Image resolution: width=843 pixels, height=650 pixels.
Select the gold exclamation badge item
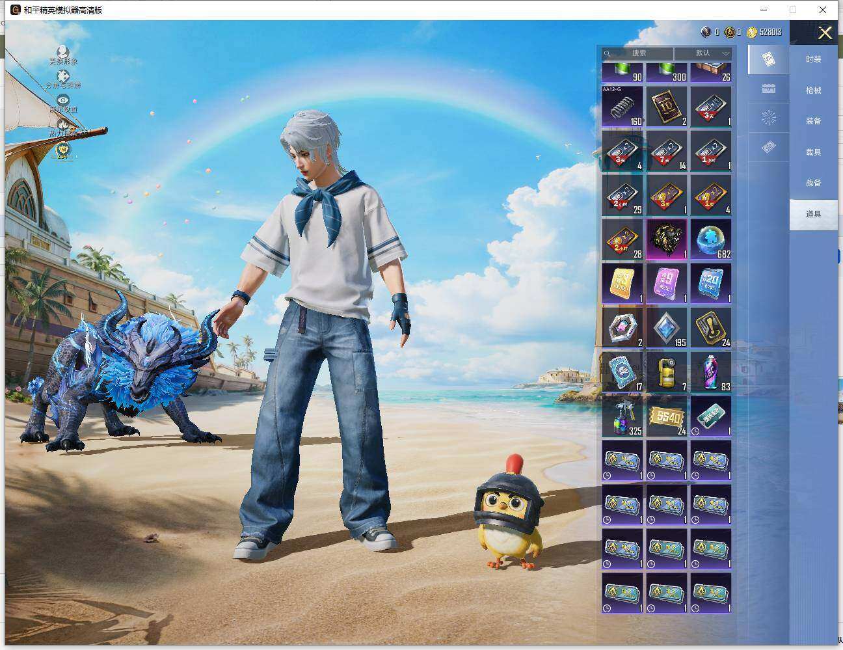(711, 328)
